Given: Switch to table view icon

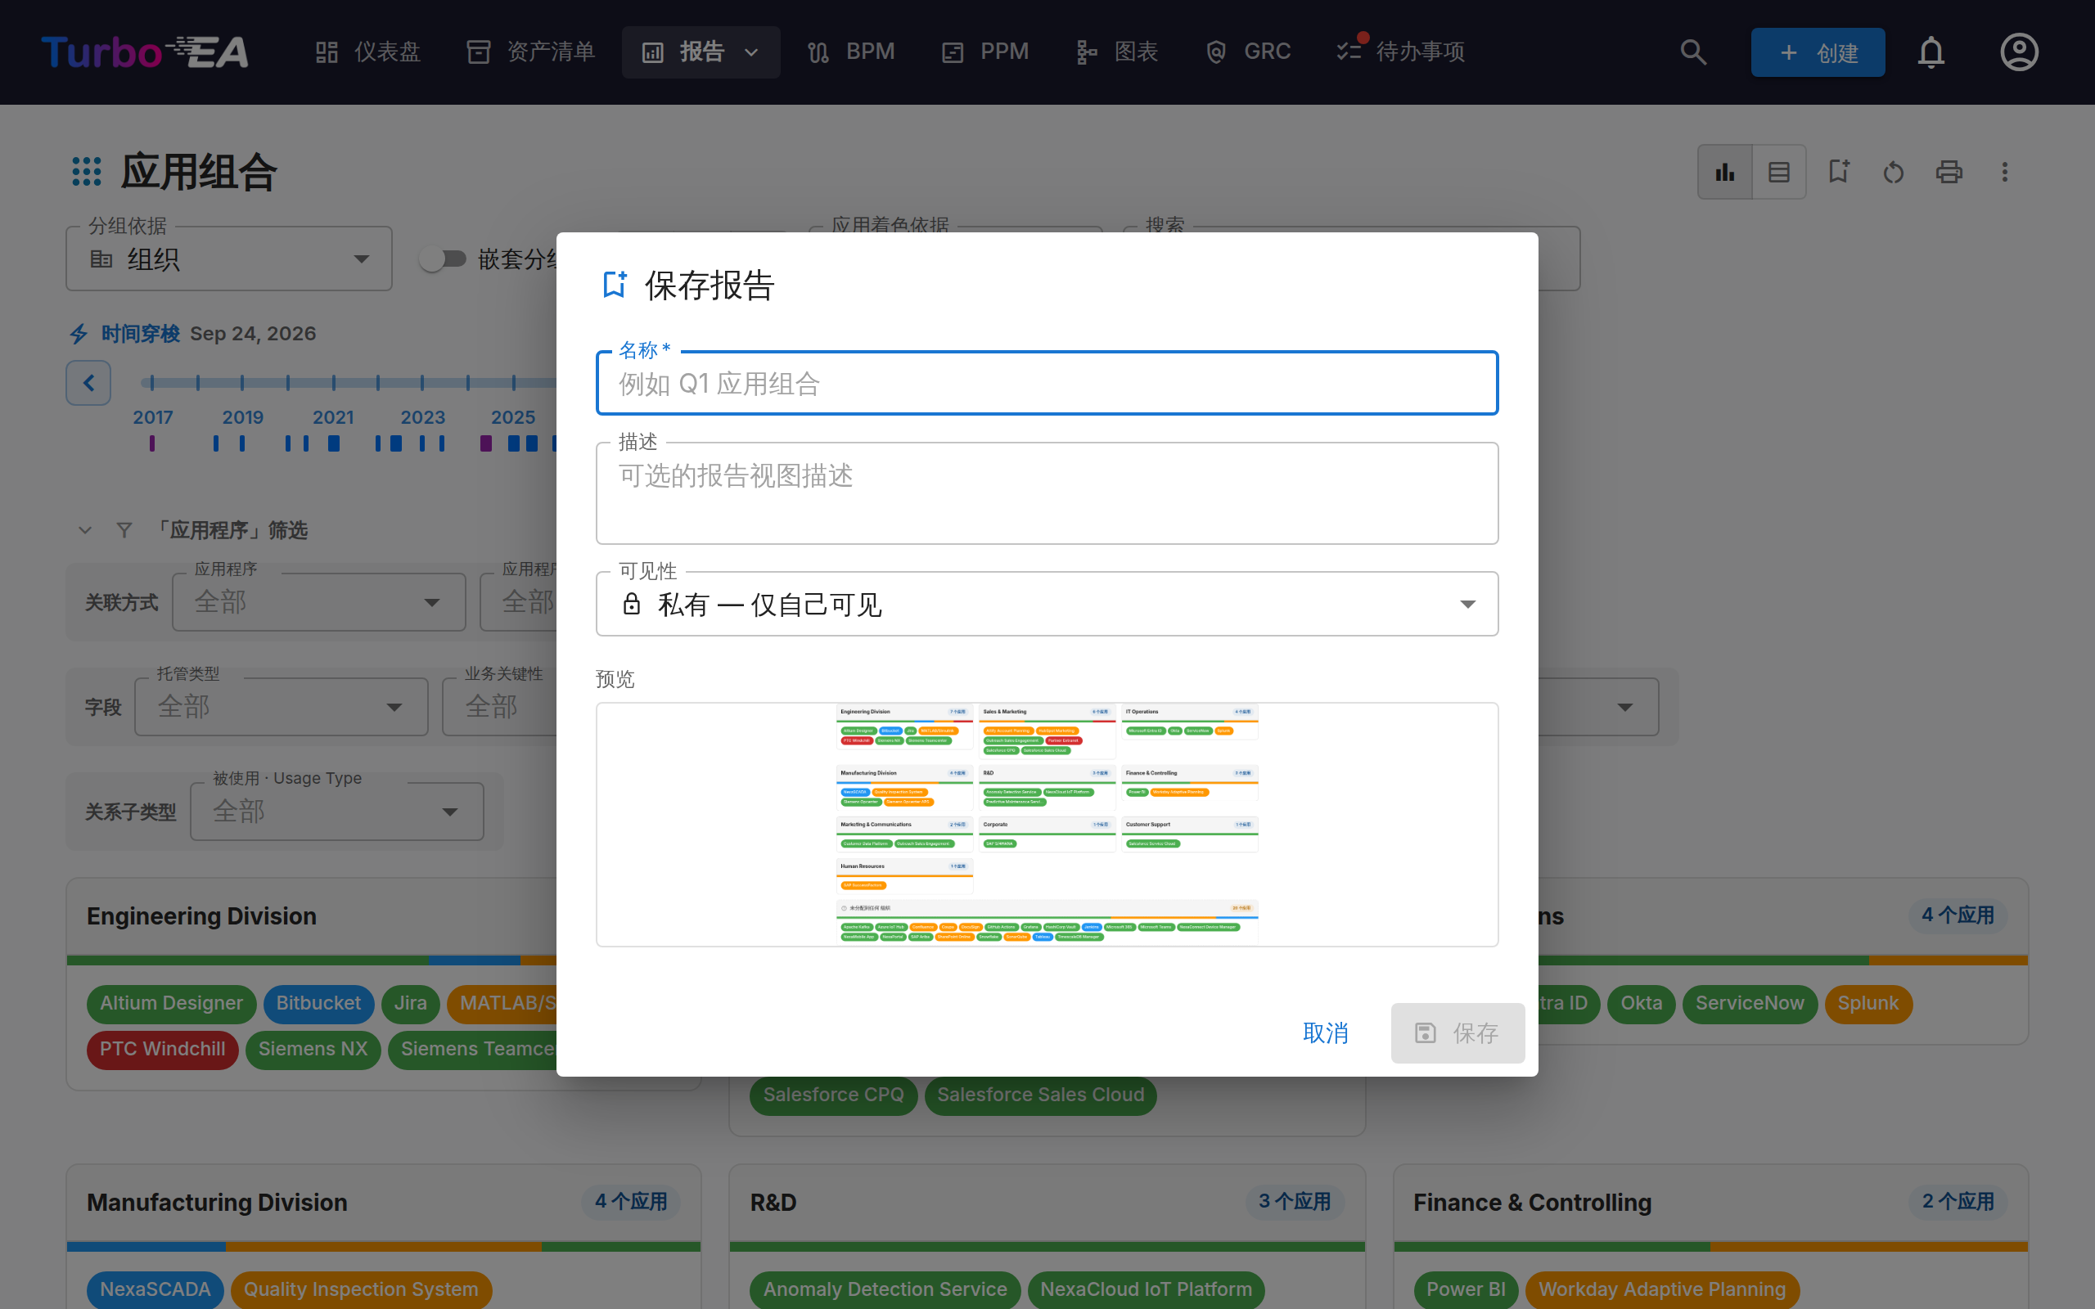Looking at the screenshot, I should [1778, 172].
